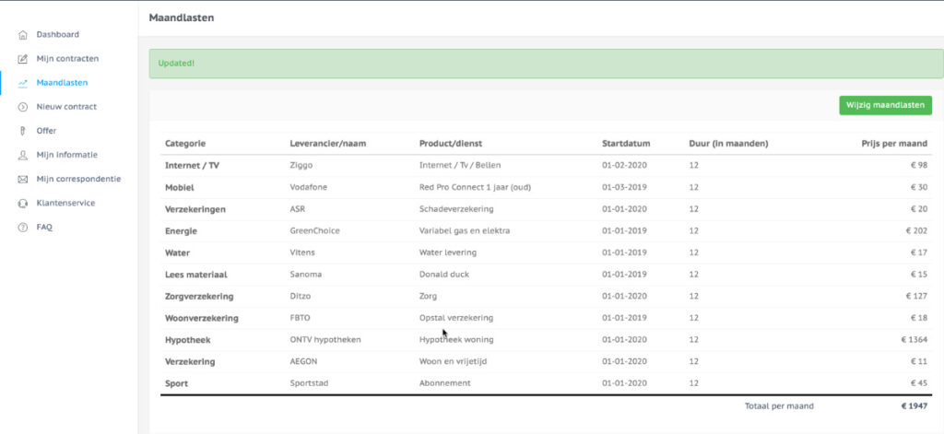944x434 pixels.
Task: Click the € 127 price cell
Action: click(917, 297)
